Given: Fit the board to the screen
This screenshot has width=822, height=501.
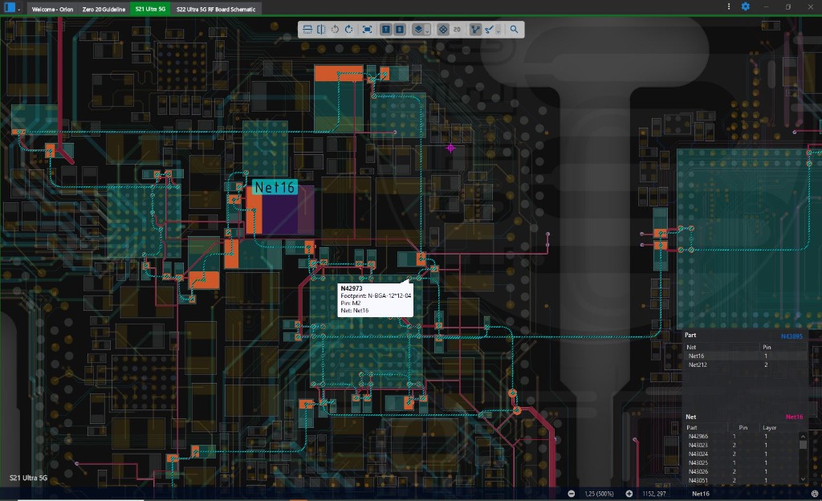Looking at the screenshot, I should click(x=368, y=30).
